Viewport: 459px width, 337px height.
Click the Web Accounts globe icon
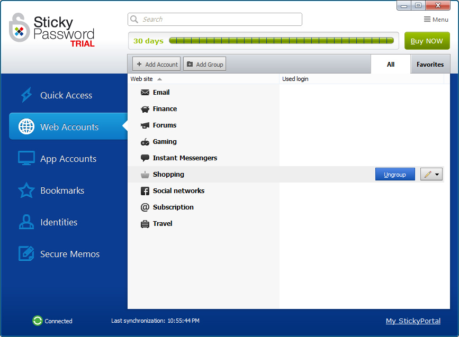click(x=26, y=126)
